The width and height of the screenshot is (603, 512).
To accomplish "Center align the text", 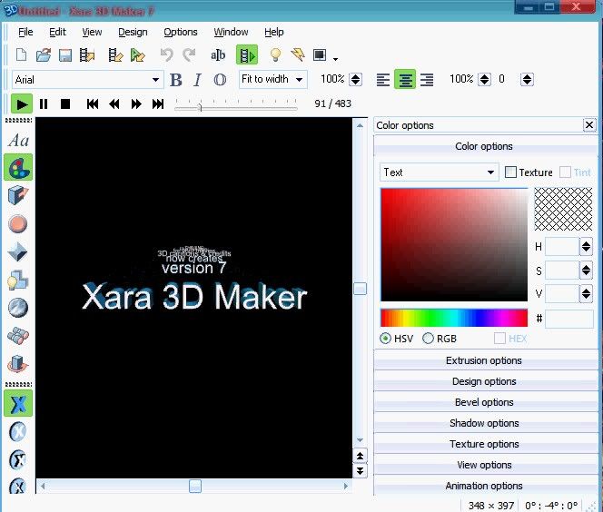I will [x=405, y=80].
